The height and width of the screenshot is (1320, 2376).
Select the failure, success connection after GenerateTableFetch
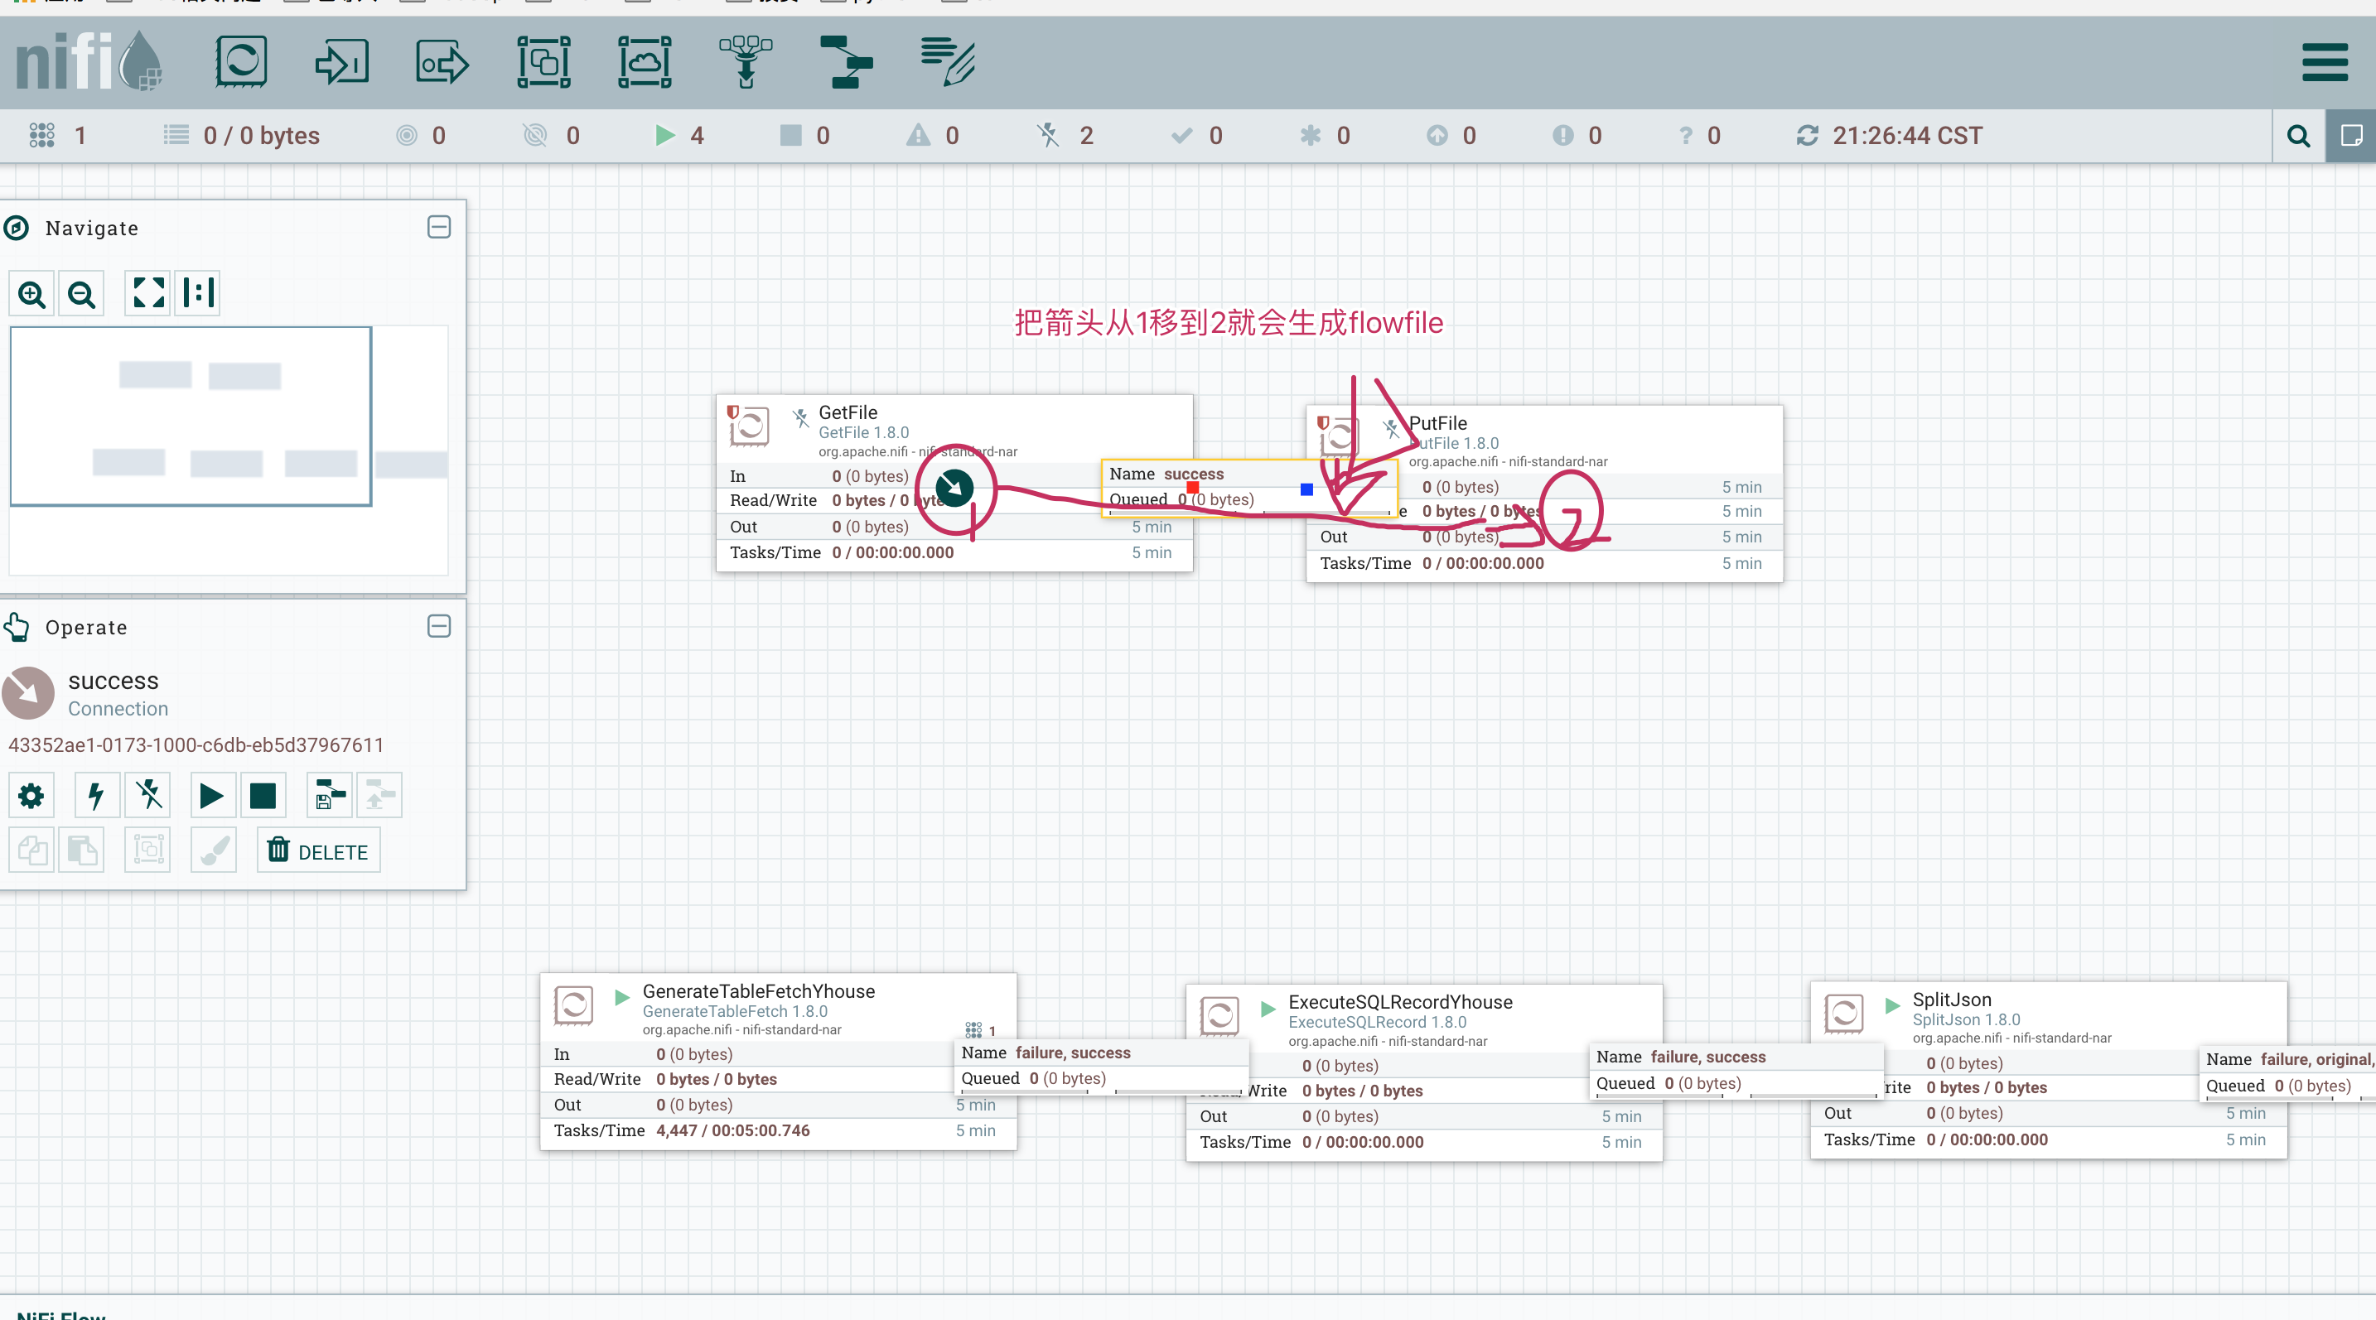pyautogui.click(x=1101, y=1066)
